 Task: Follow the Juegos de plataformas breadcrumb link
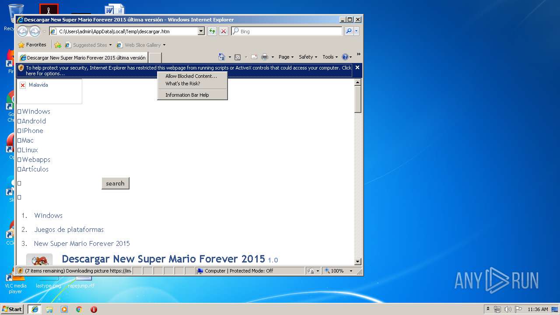coord(69,230)
